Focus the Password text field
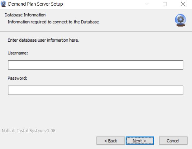Viewport: 192px width, 149px height. click(x=95, y=90)
